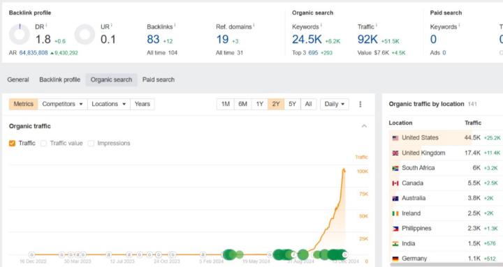Open the organic Traffic 92K link
Viewport: 503px width, 267px height.
tap(367, 39)
